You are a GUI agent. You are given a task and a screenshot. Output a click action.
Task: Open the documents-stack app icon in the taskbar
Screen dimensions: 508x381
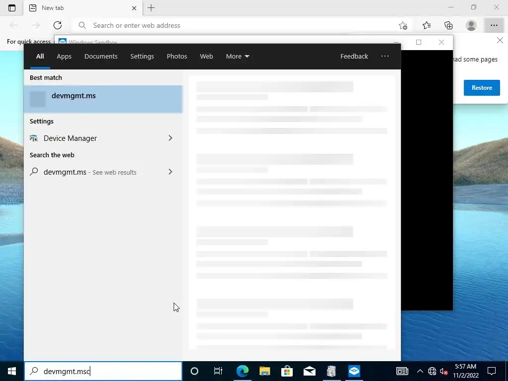click(x=331, y=371)
